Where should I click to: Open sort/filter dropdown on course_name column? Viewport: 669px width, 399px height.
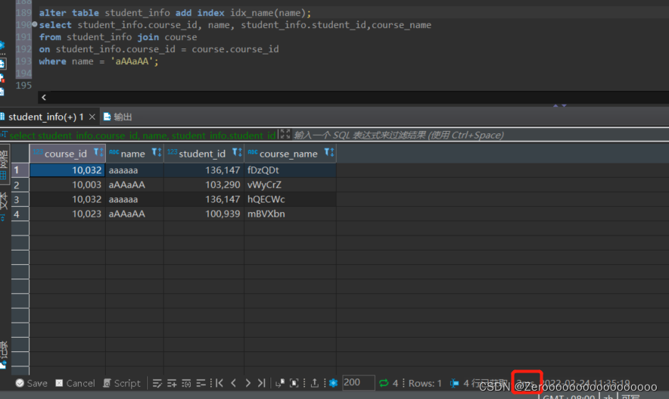tap(328, 153)
